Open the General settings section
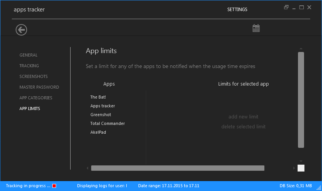Viewport: 322px width, 191px height. [29, 55]
